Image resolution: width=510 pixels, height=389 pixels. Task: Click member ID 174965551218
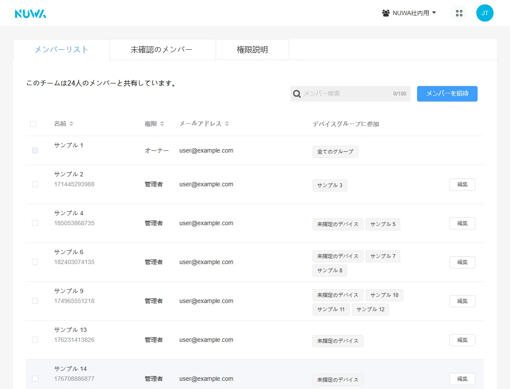(74, 301)
